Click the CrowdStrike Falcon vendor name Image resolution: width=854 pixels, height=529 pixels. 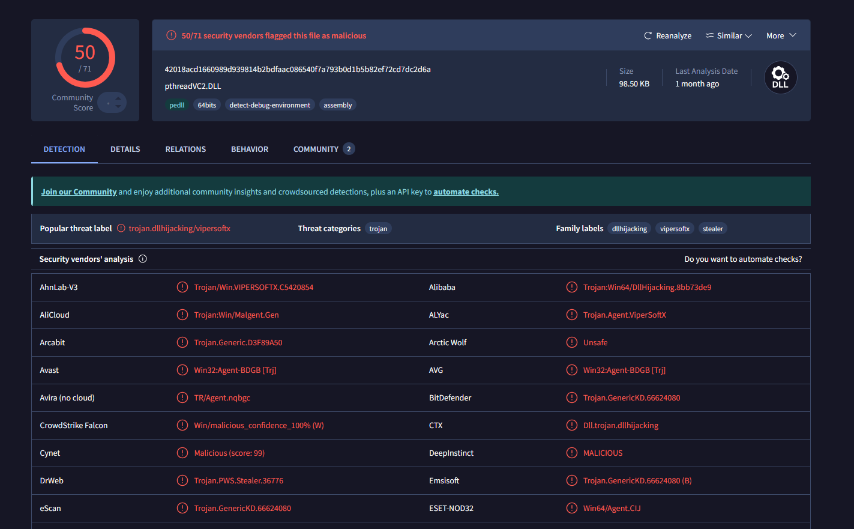[74, 425]
